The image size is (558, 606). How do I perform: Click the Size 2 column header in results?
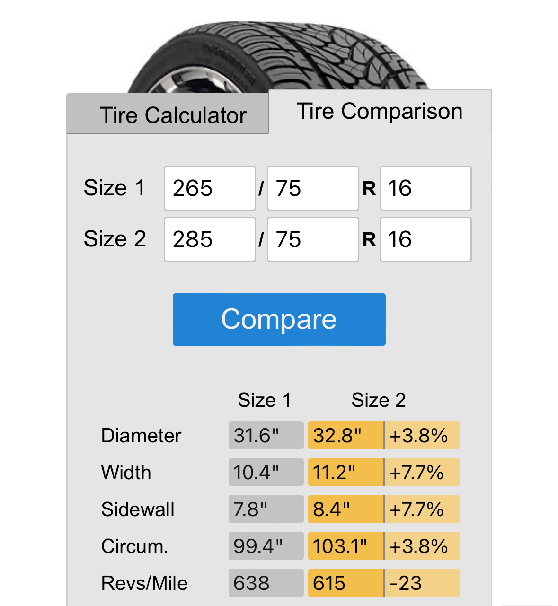379,400
